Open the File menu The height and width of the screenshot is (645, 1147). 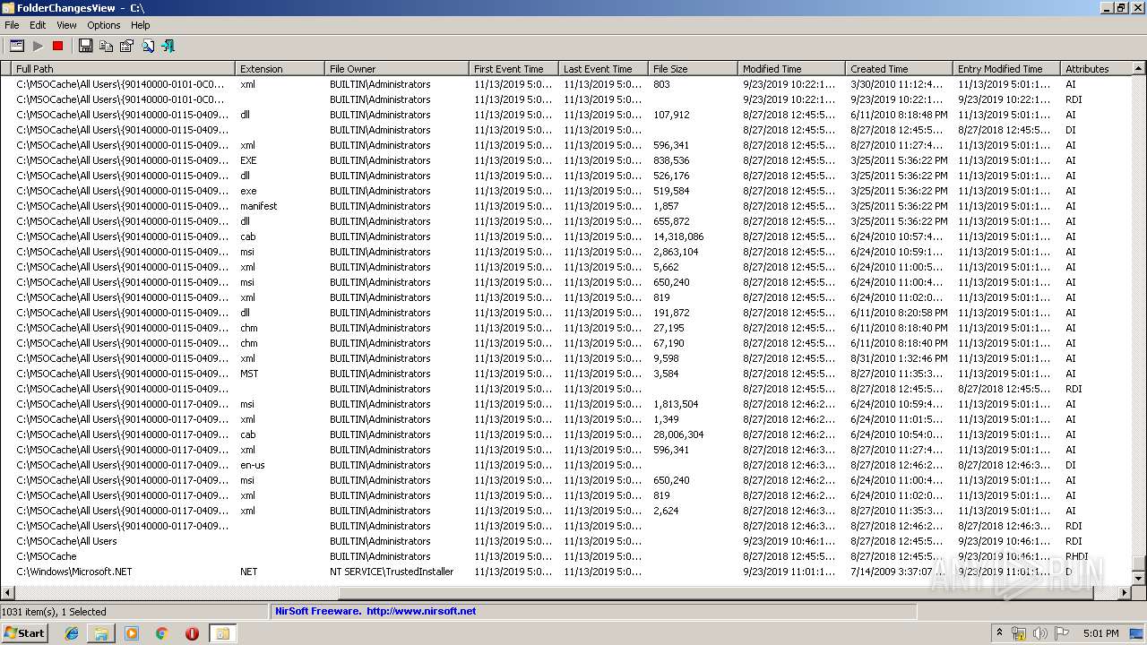click(12, 25)
